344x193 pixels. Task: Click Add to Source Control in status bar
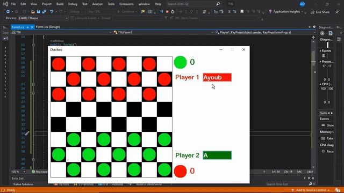click(x=311, y=190)
